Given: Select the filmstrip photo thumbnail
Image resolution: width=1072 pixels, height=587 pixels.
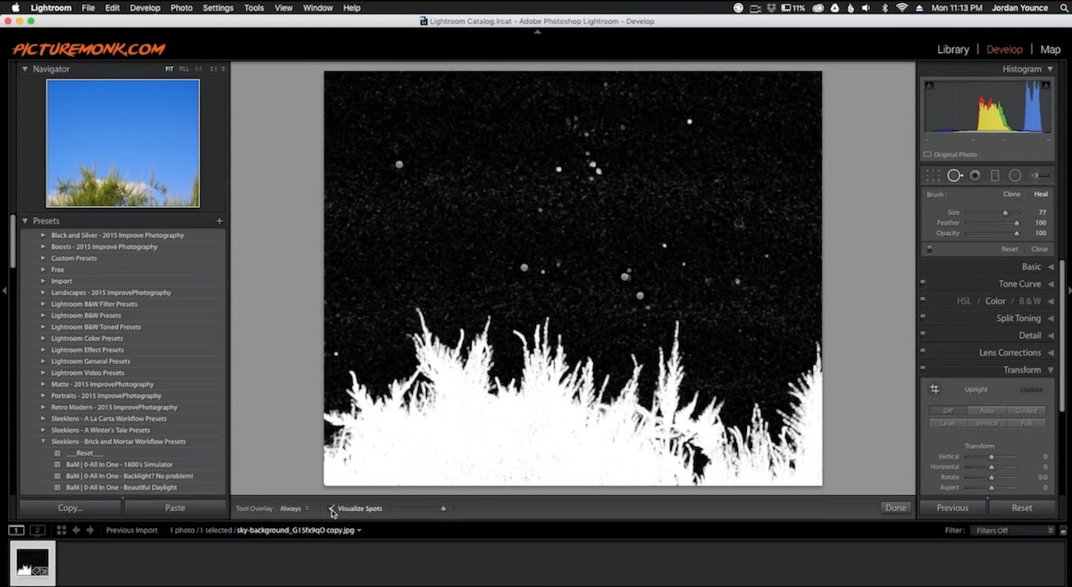Looking at the screenshot, I should pos(33,562).
